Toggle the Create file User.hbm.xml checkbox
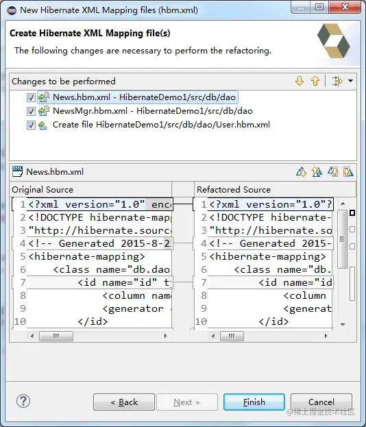The image size is (366, 427). click(31, 125)
